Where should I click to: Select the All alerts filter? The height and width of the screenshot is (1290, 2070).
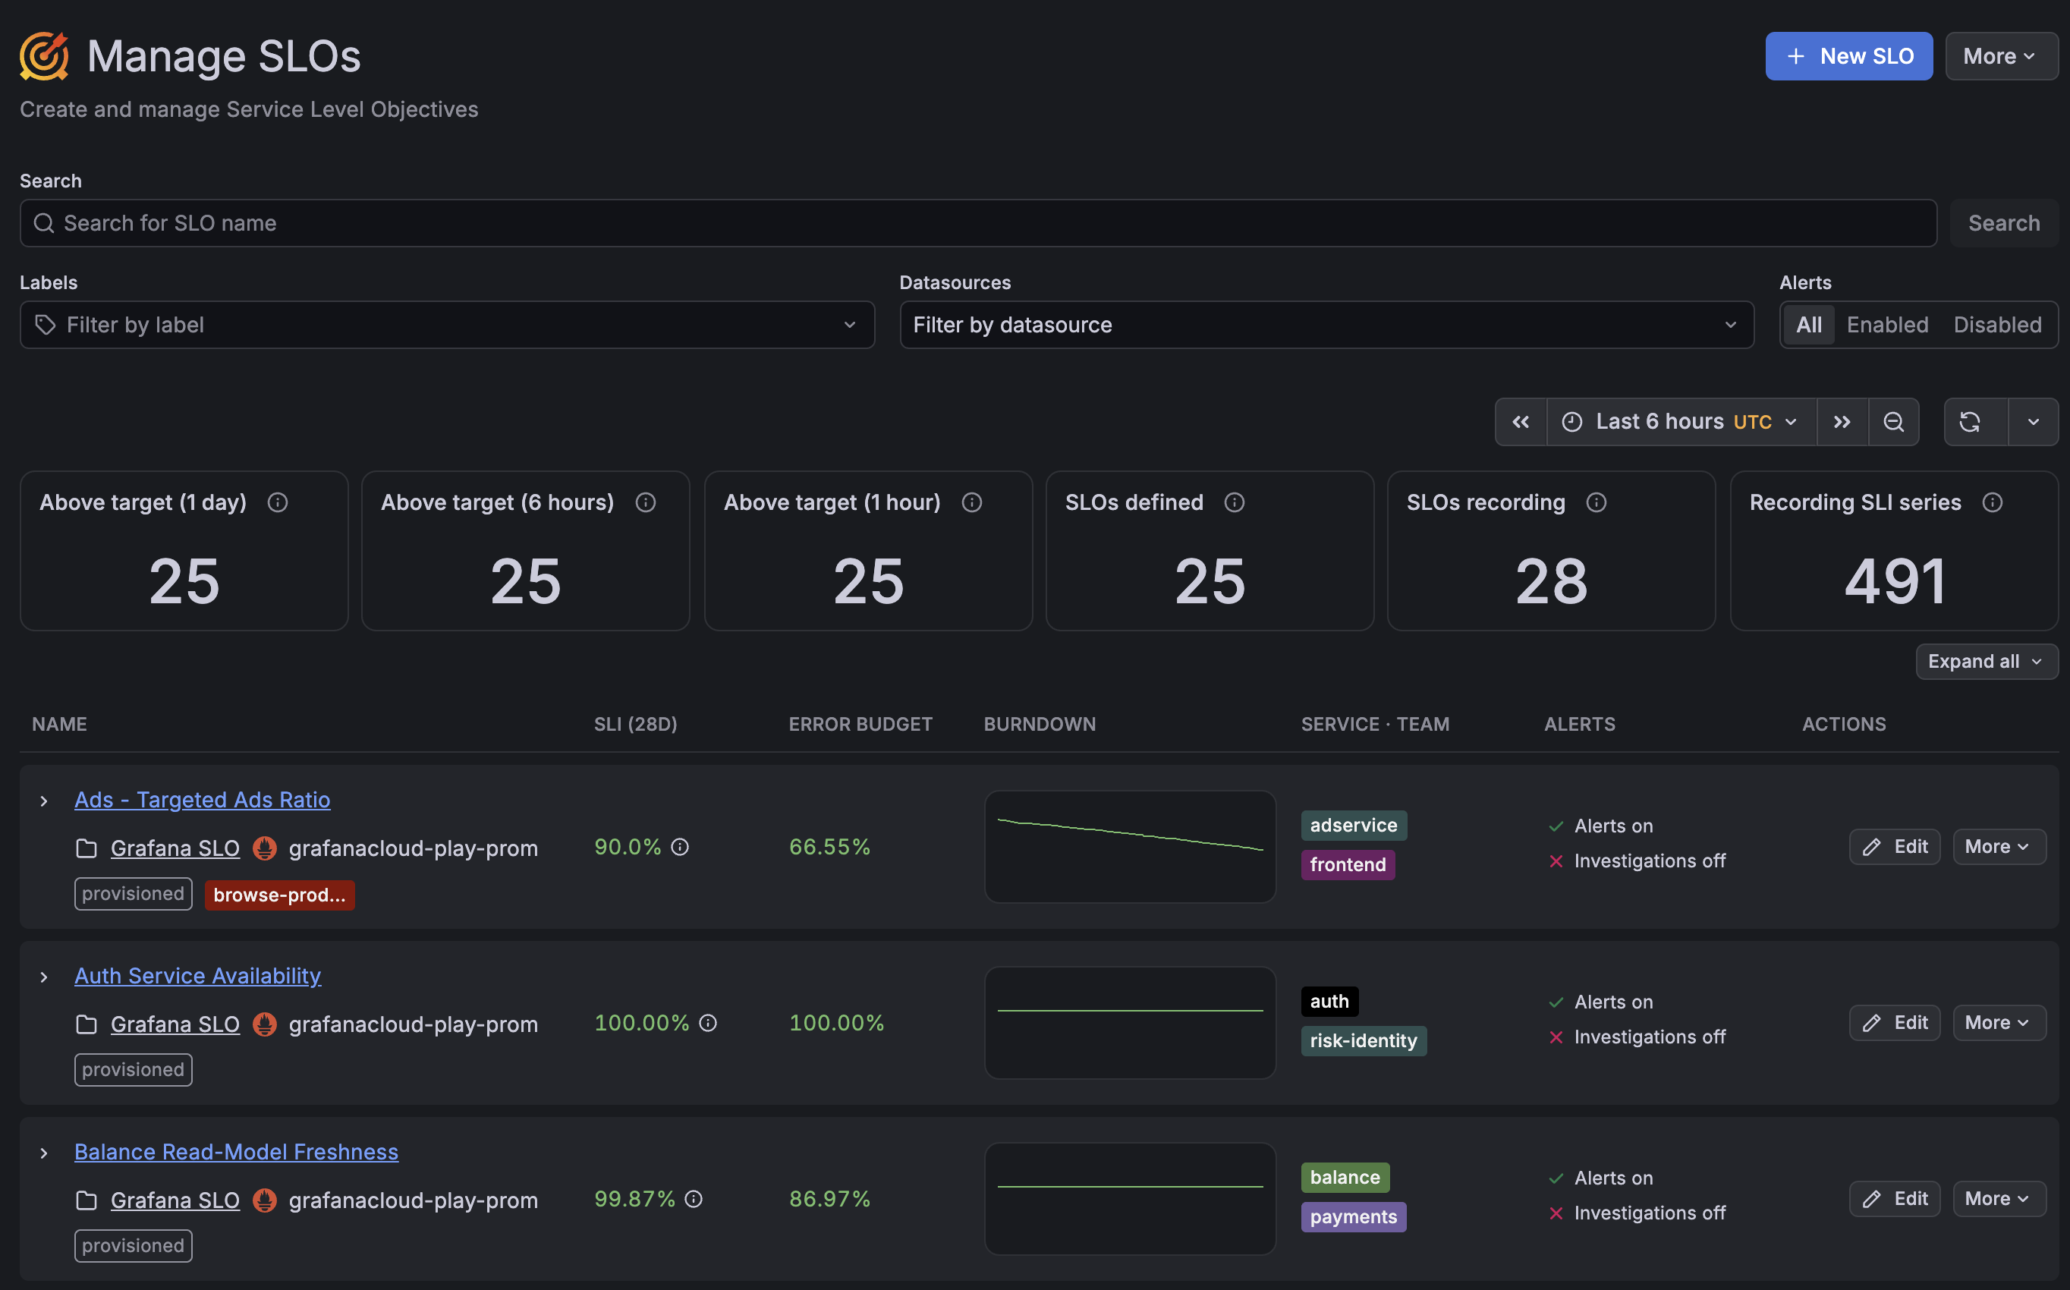click(x=1808, y=324)
